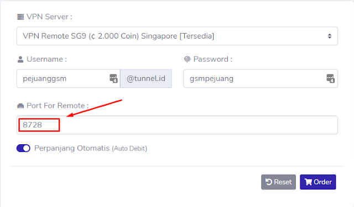Open the autofill icon inside the Username field
Screen dimensions: 354x207
(x=113, y=78)
